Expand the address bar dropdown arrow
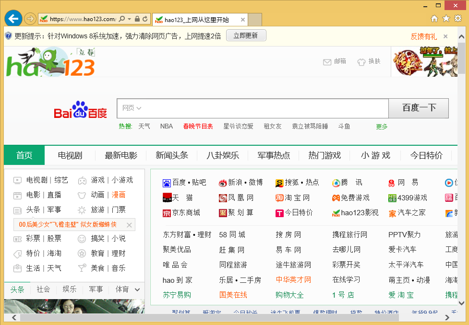Viewport: 469px width, 325px height. pos(130,19)
